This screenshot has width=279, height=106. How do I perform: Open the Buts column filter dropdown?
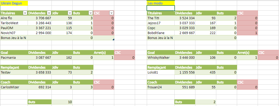(x=90, y=13)
